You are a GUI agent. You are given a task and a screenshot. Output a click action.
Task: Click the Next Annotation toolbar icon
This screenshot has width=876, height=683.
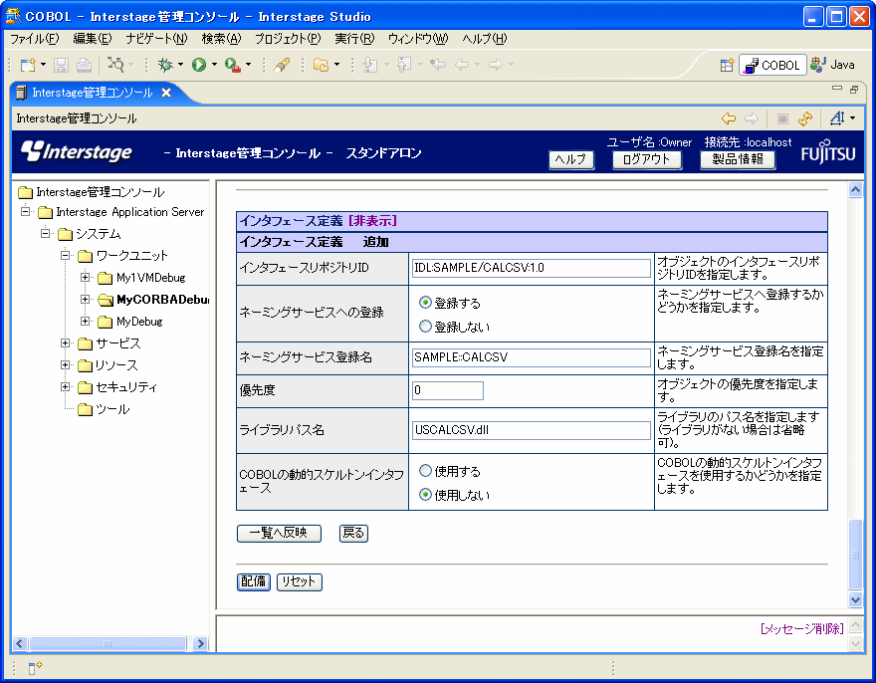370,65
